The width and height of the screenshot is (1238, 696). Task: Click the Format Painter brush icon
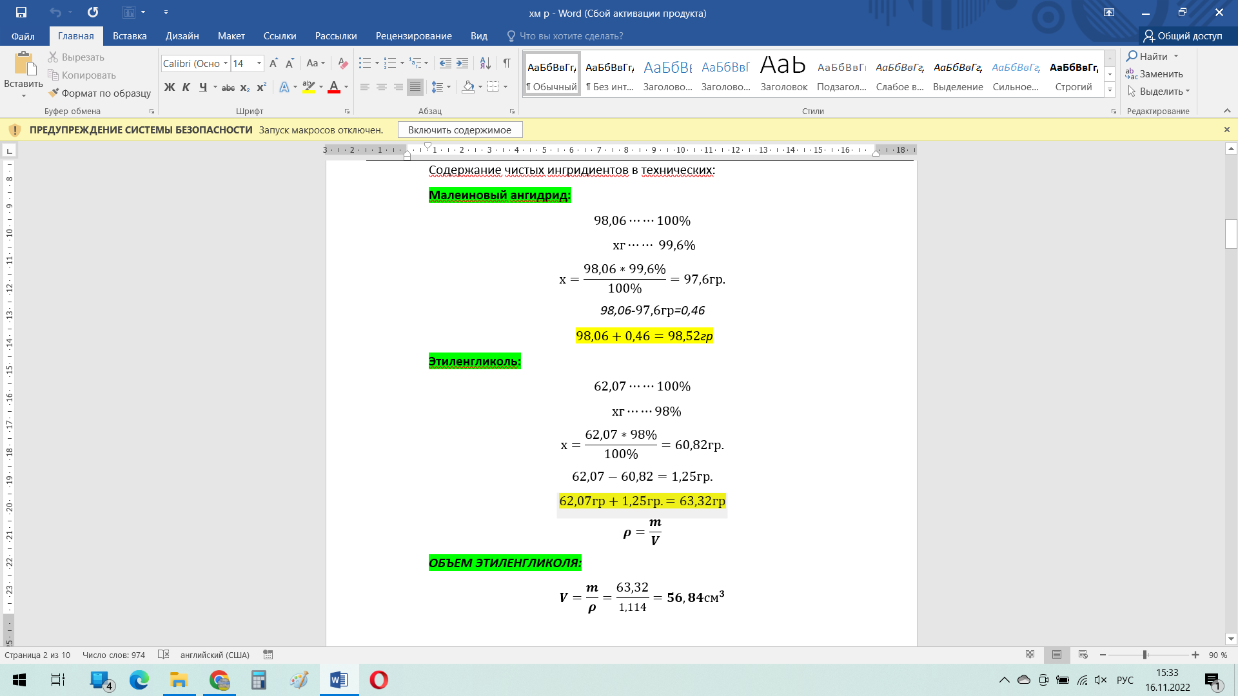pos(54,93)
